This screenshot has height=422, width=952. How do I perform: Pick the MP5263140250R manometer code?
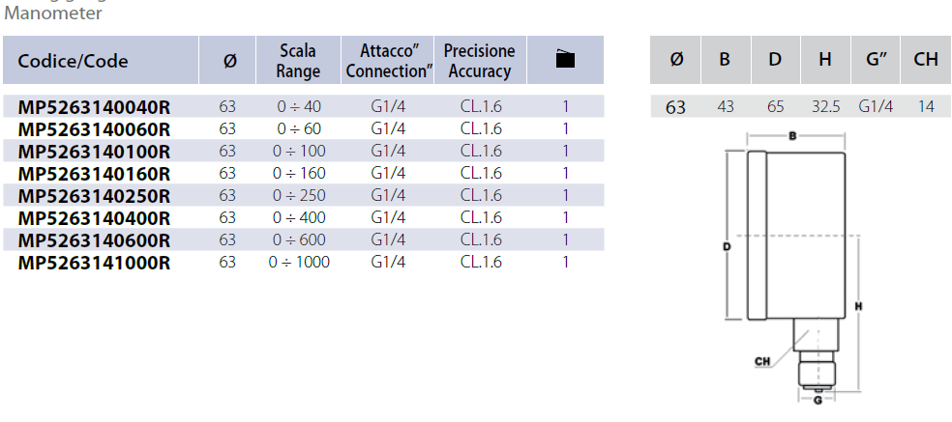coord(95,195)
